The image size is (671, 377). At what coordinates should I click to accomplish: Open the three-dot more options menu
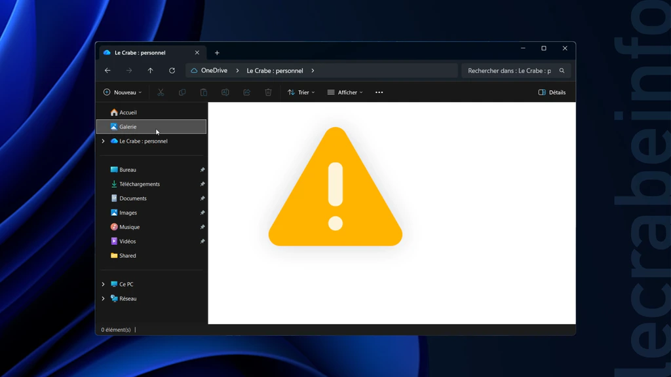click(379, 92)
